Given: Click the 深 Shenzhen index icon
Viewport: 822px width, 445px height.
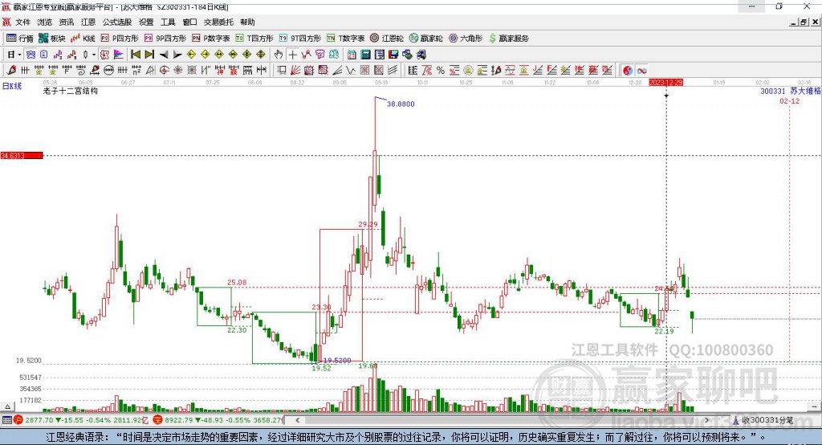Looking at the screenshot, I should point(158,420).
